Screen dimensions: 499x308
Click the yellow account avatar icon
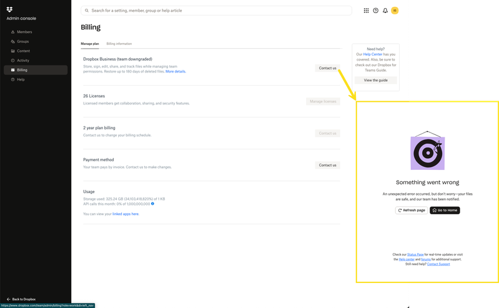click(395, 11)
